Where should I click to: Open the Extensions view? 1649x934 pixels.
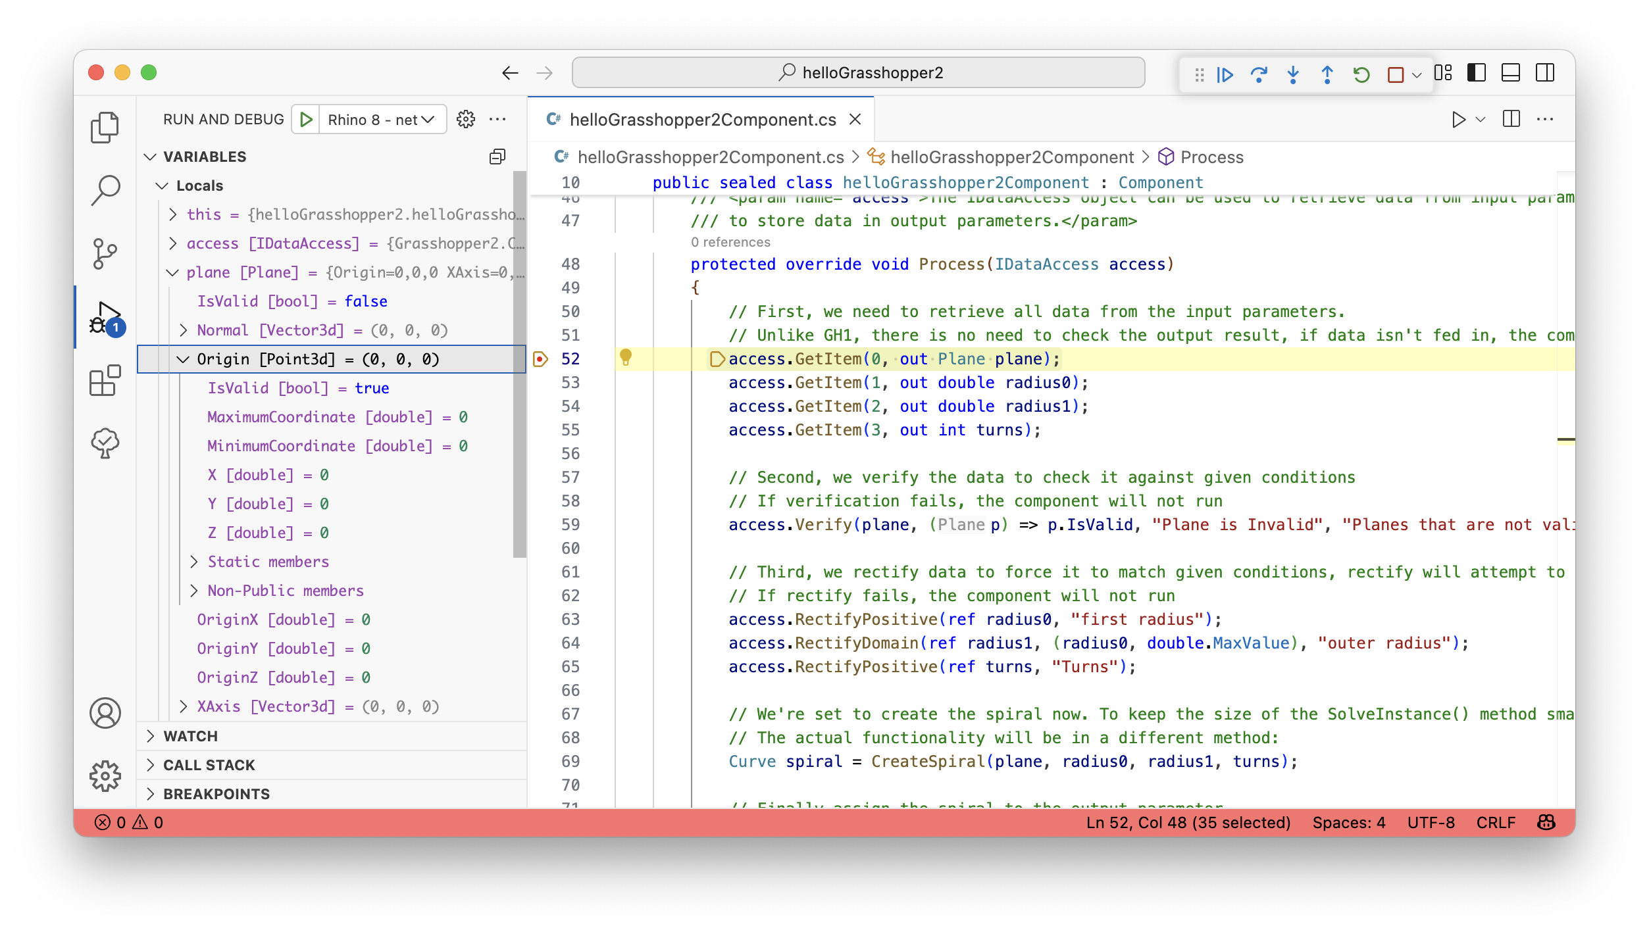click(x=105, y=381)
